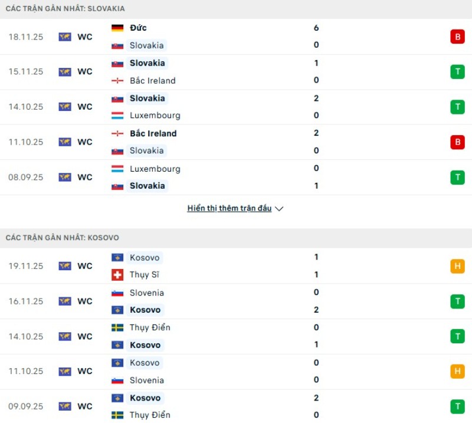This screenshot has height=423, width=472.
Task: Click the Slovenia flag in the 16.11.25 match
Action: tap(117, 293)
